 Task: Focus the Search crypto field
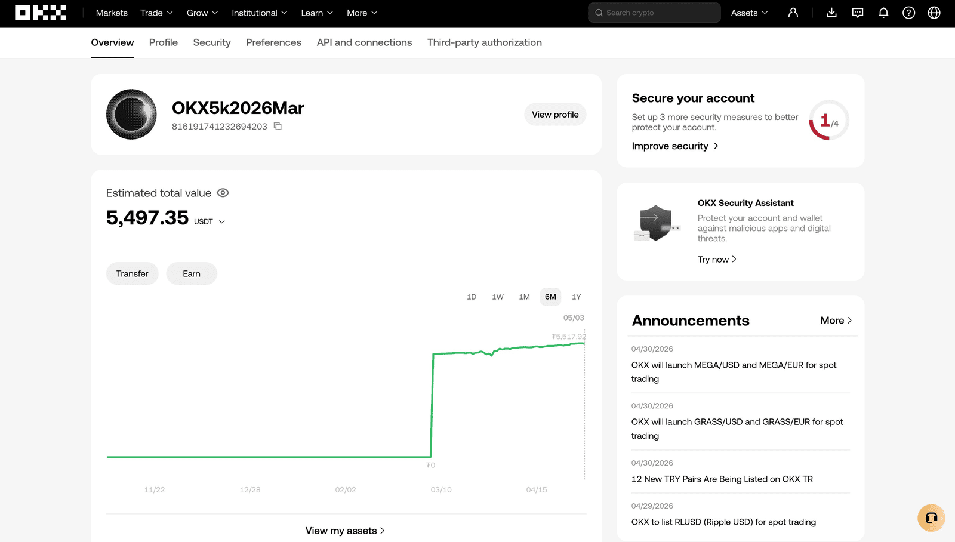(654, 13)
